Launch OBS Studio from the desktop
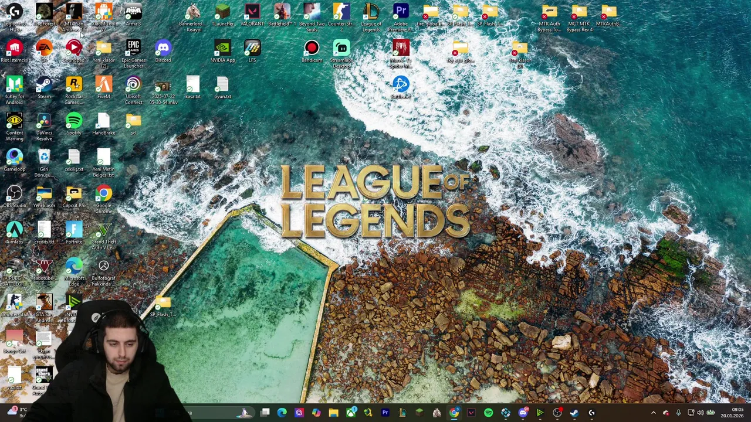This screenshot has height=422, width=751. click(14, 197)
